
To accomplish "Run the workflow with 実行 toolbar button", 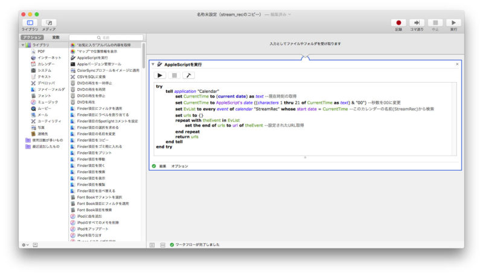I will pos(453,23).
